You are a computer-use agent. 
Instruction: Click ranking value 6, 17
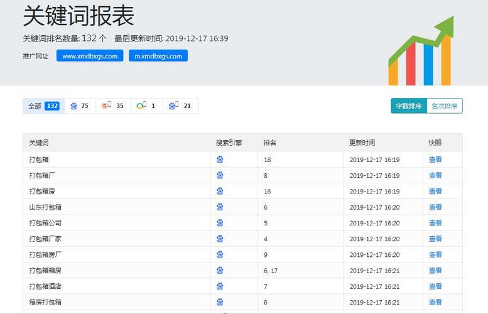click(271, 271)
